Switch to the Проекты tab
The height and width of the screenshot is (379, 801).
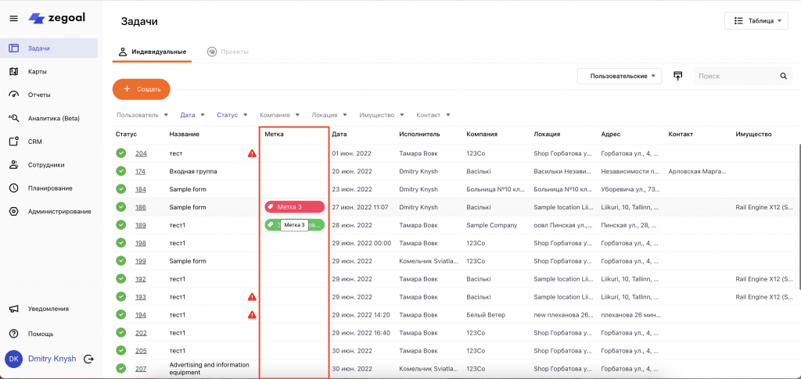(x=228, y=52)
